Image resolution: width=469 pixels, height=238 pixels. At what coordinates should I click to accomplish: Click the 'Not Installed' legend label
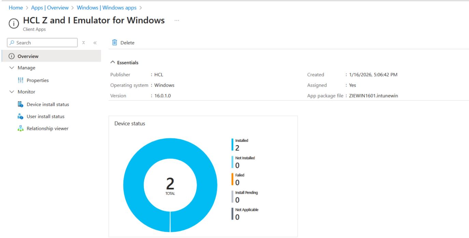point(245,158)
